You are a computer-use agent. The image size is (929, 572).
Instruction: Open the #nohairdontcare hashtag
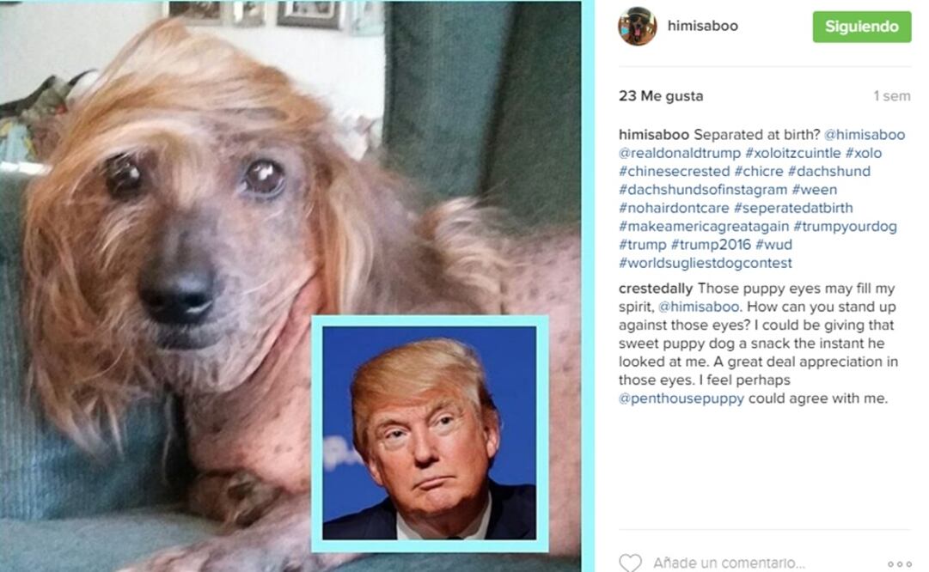(674, 208)
